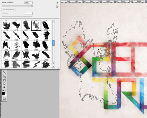Click the brush list scroll down arrow

pyautogui.click(x=53, y=66)
